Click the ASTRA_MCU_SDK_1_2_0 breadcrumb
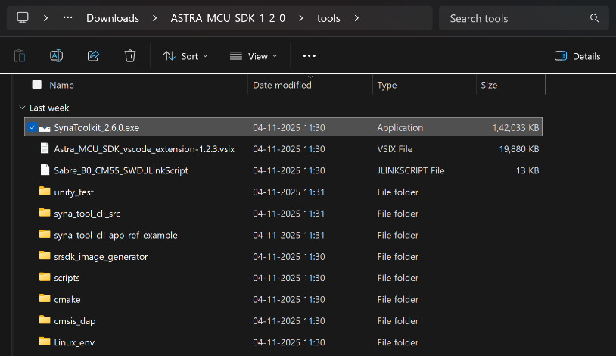The image size is (616, 356). click(228, 18)
